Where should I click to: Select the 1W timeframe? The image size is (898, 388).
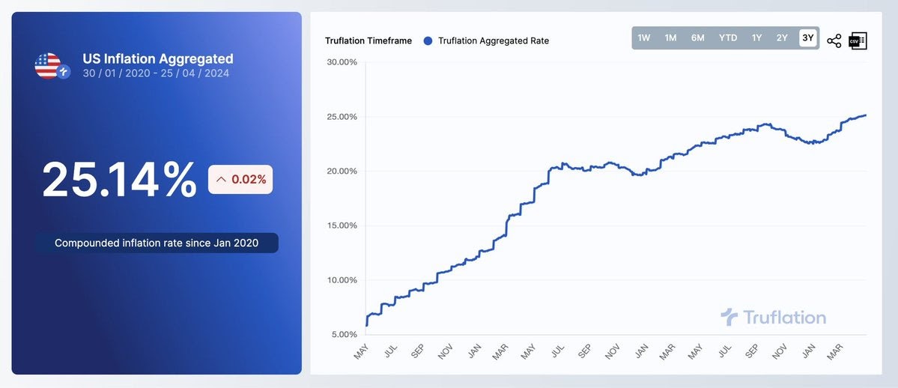pos(644,37)
